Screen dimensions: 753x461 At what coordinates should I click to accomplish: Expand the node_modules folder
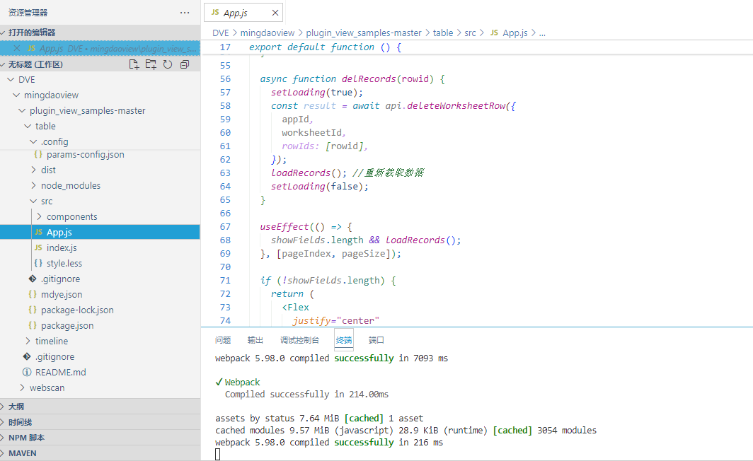click(70, 185)
